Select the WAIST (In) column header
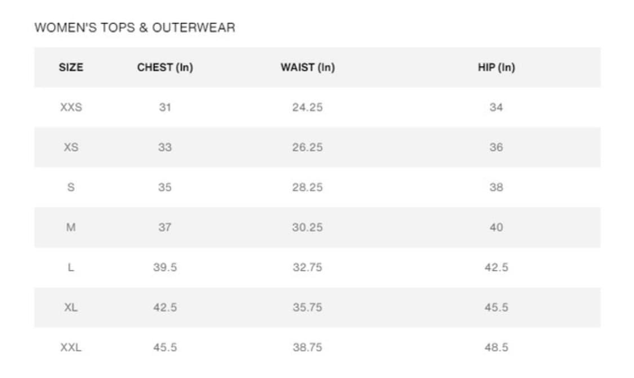 click(307, 68)
